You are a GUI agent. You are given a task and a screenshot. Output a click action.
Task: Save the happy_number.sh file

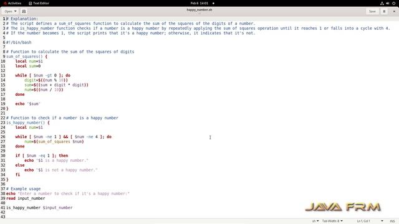[372, 11]
